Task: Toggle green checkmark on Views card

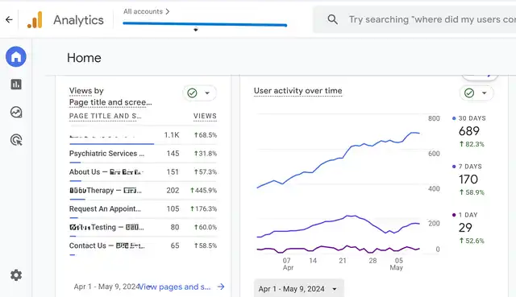Action: (x=192, y=93)
